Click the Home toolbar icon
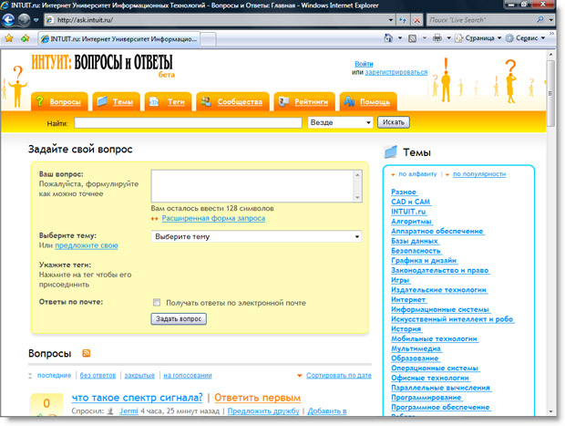Viewport: 565px width, 426px height. 388,38
